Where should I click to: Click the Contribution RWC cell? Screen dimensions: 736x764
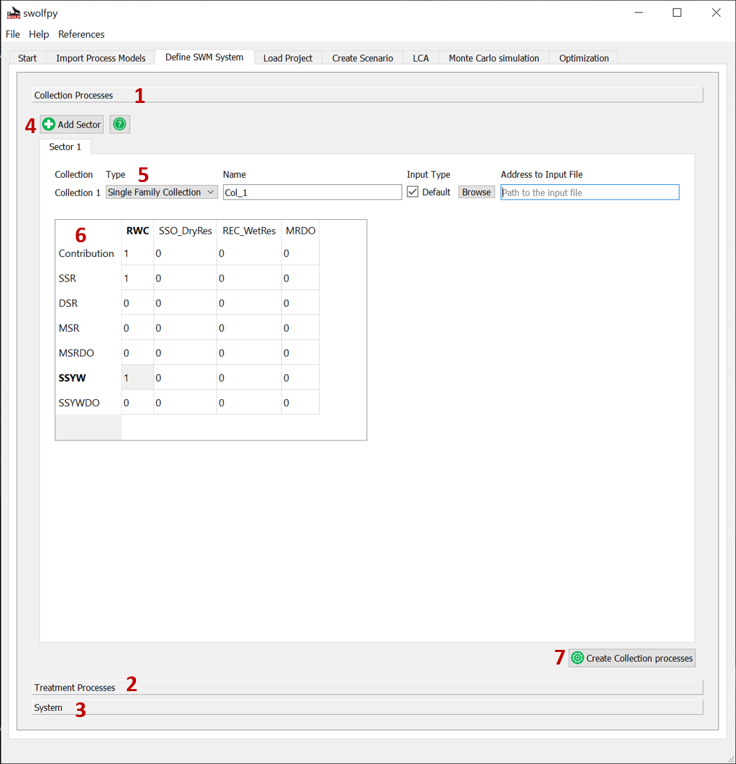click(137, 253)
